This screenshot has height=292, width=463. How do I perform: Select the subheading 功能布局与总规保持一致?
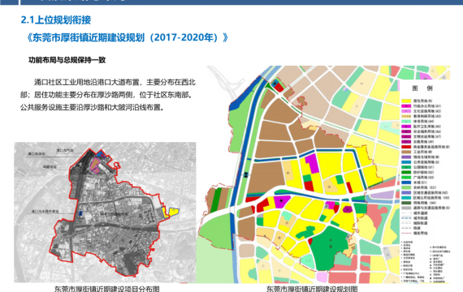point(67,60)
